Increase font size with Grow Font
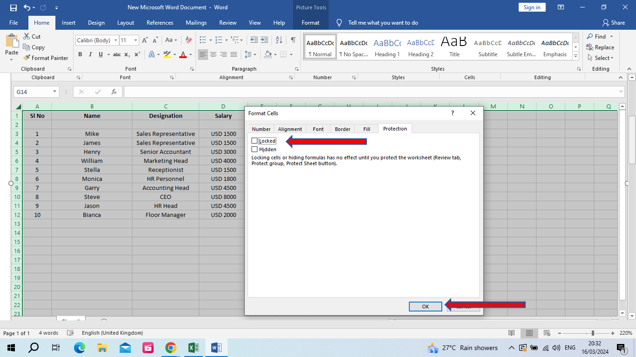Image resolution: width=636 pixels, height=357 pixels. (145, 40)
